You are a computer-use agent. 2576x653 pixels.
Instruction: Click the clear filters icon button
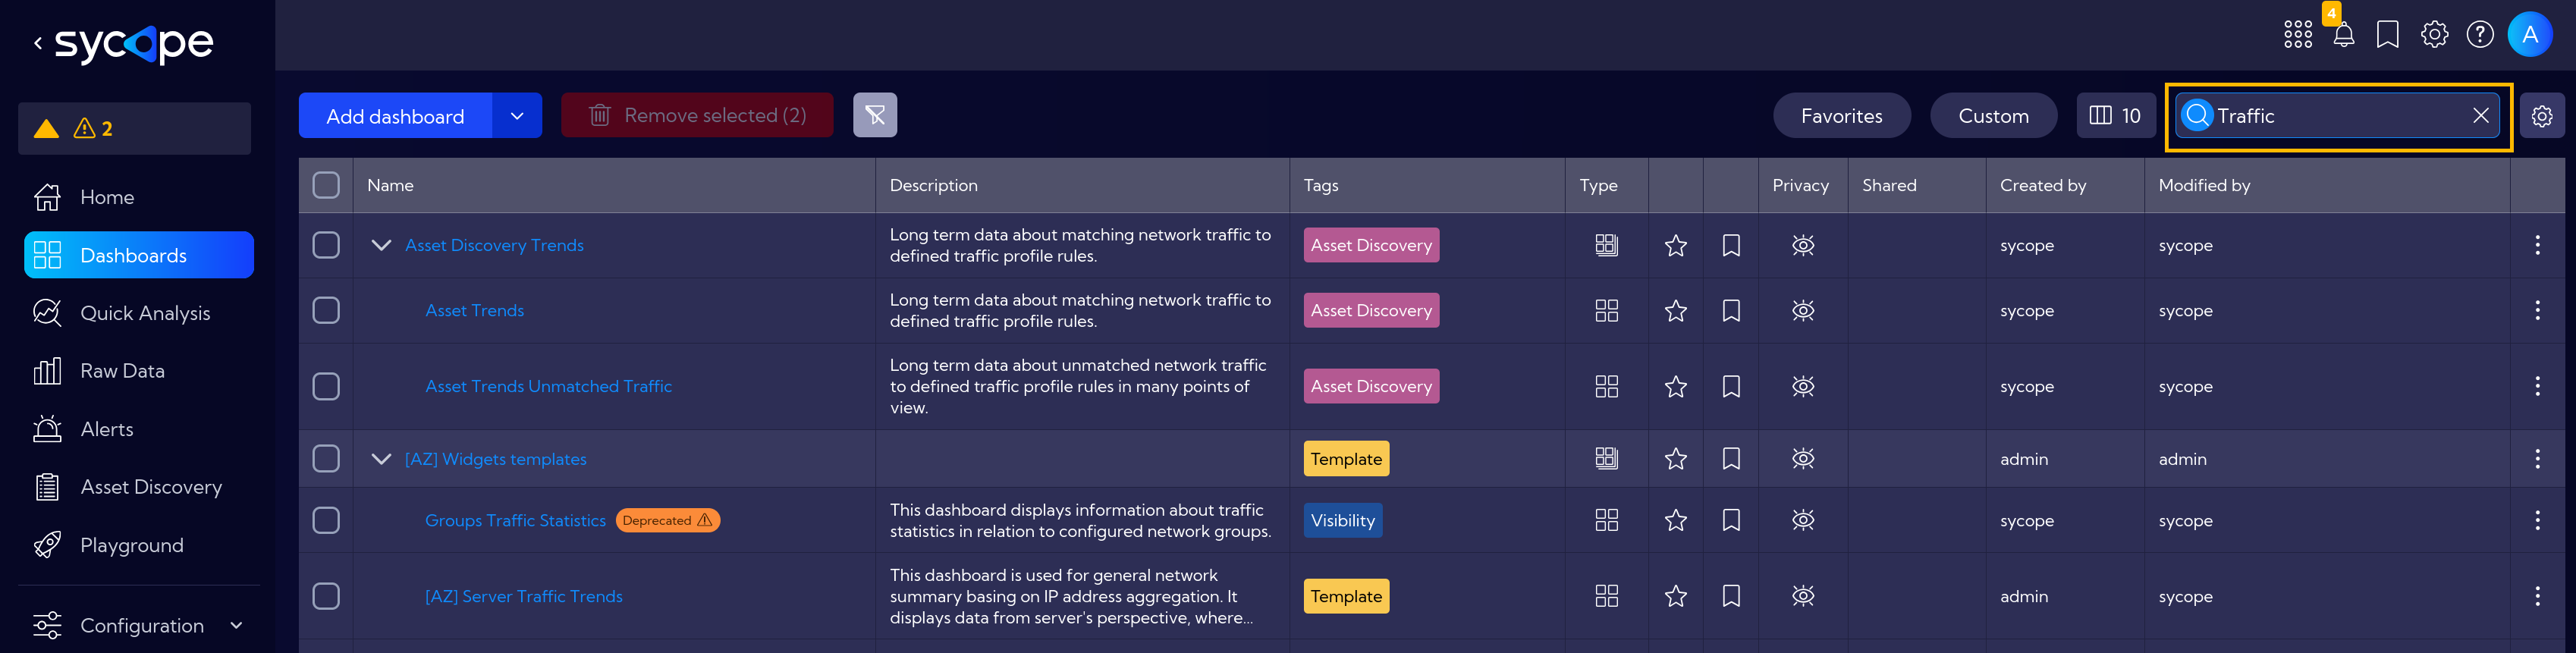coord(875,115)
